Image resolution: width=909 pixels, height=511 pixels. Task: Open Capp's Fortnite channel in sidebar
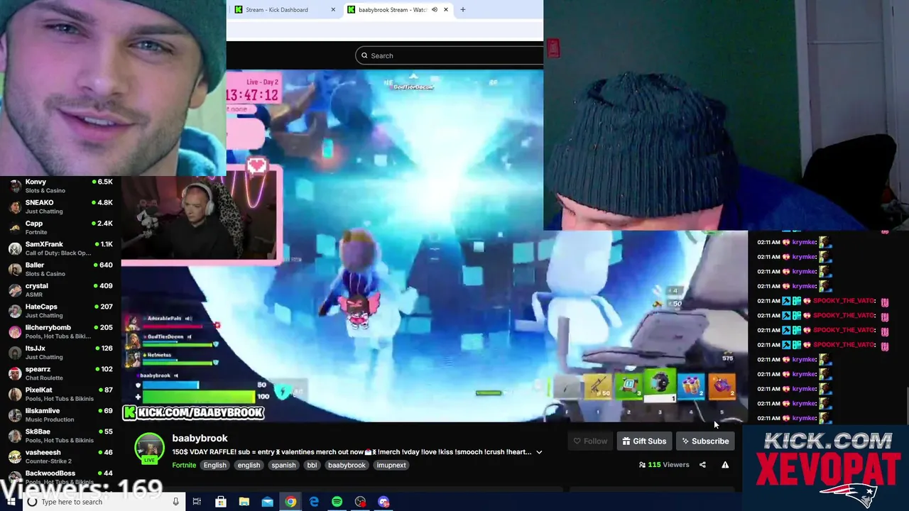(60, 227)
